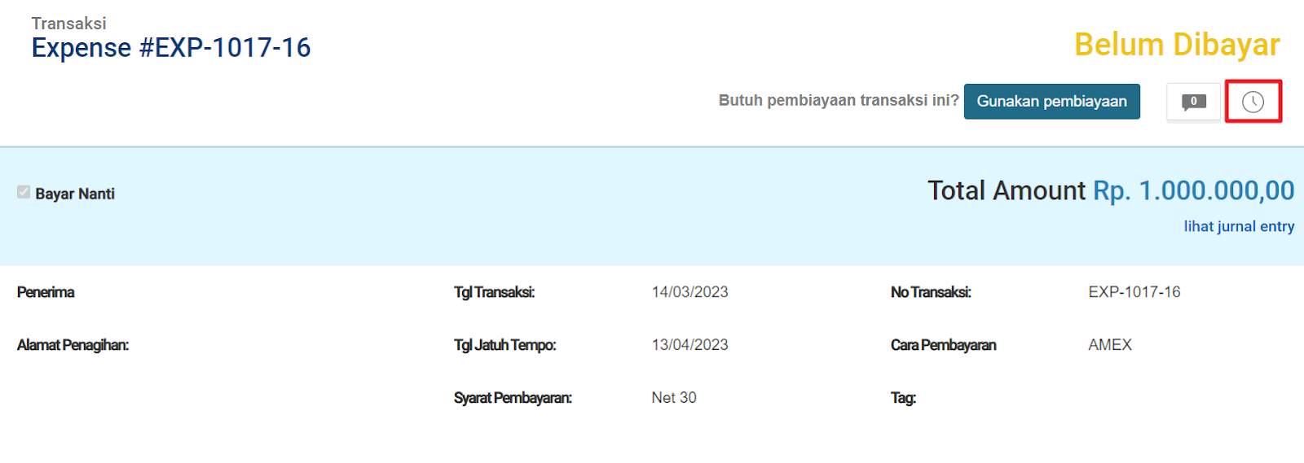The height and width of the screenshot is (463, 1304).
Task: Click the Belum Dibayar status text
Action: click(1177, 45)
